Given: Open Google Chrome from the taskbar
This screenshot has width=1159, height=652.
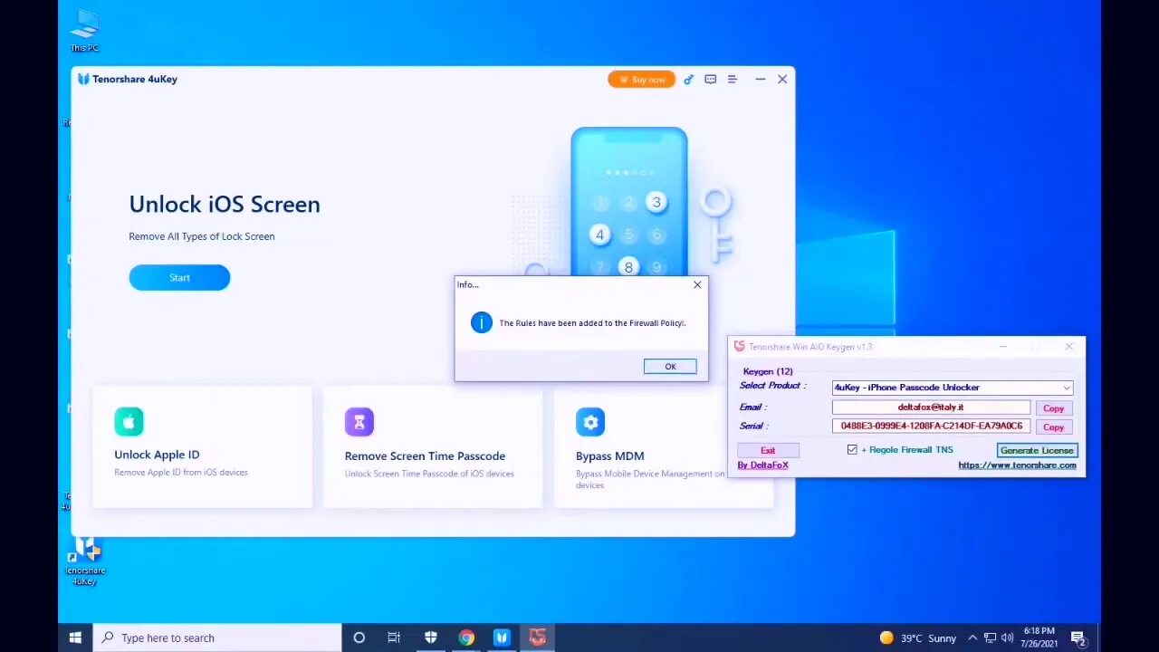Looking at the screenshot, I should (x=465, y=638).
